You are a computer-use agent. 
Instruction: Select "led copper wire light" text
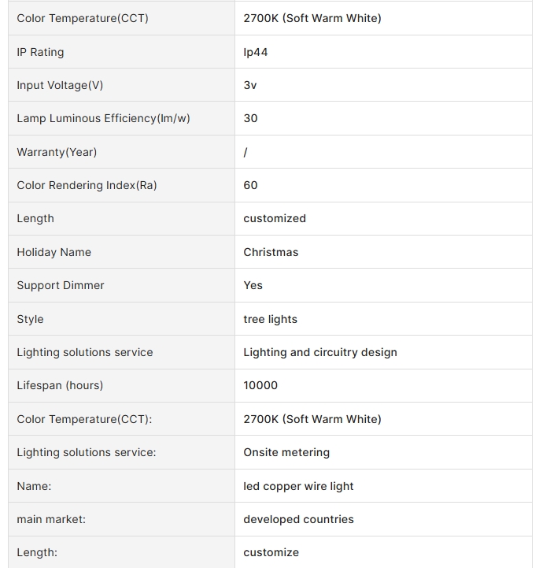point(298,486)
